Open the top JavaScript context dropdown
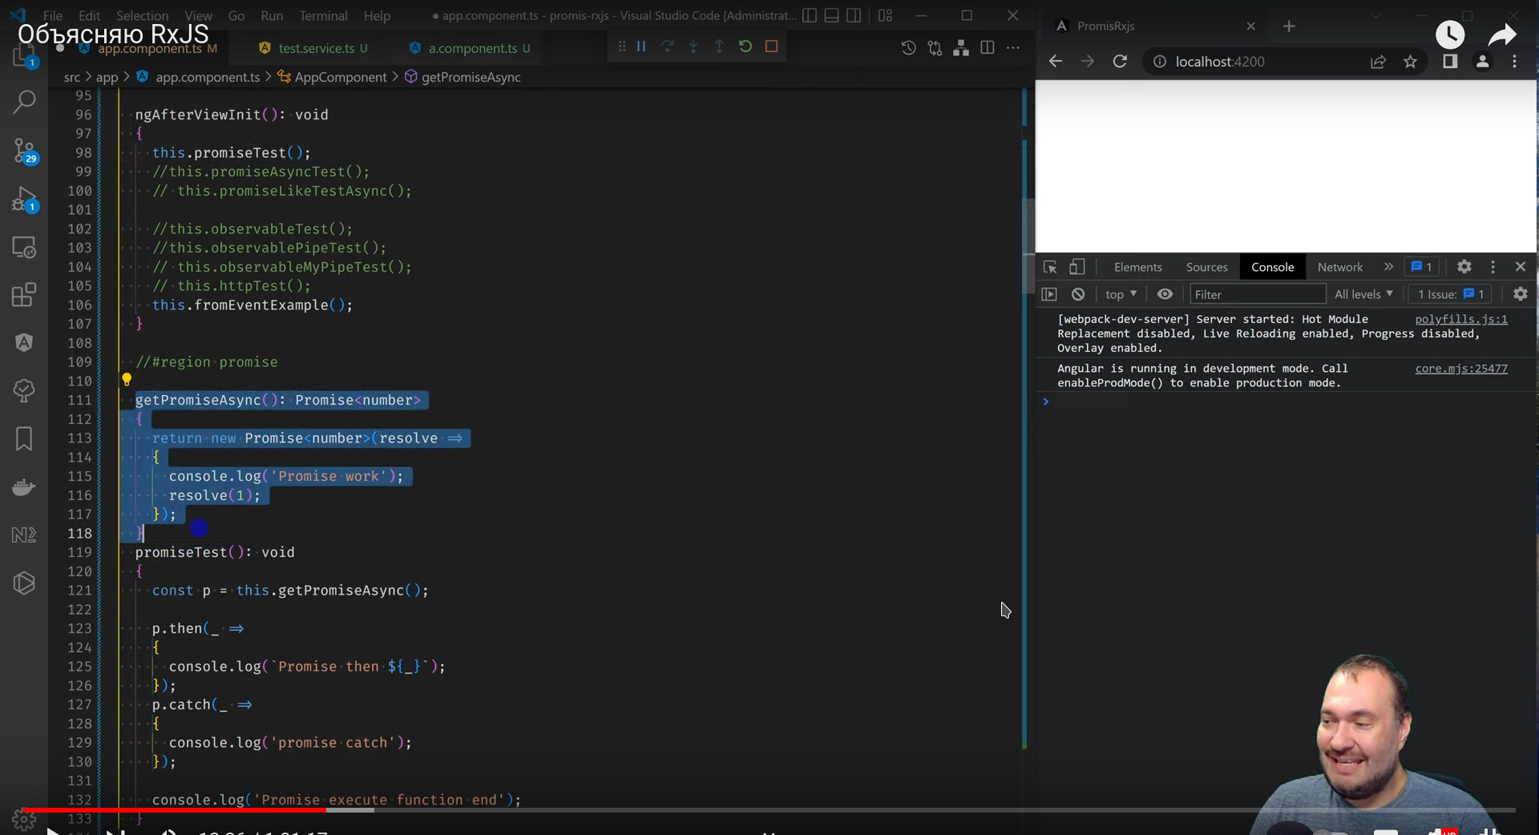Screen dimensions: 1539x835 (1121, 294)
